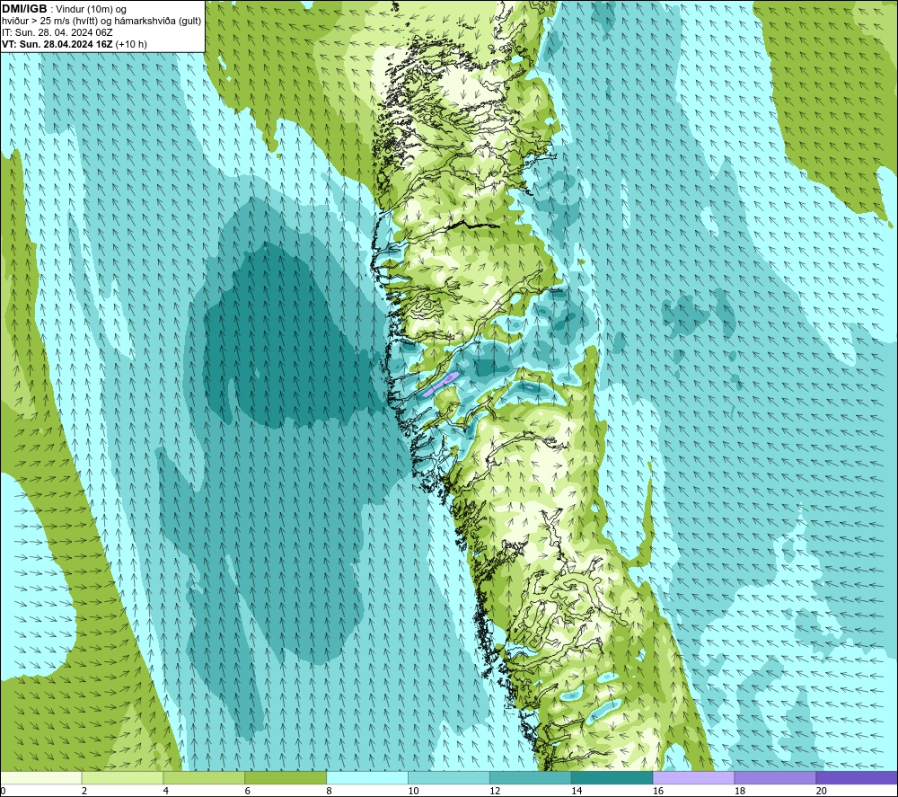Click the 10–12 m/s cyan colorbar segment
This screenshot has width=898, height=797.
449,778
